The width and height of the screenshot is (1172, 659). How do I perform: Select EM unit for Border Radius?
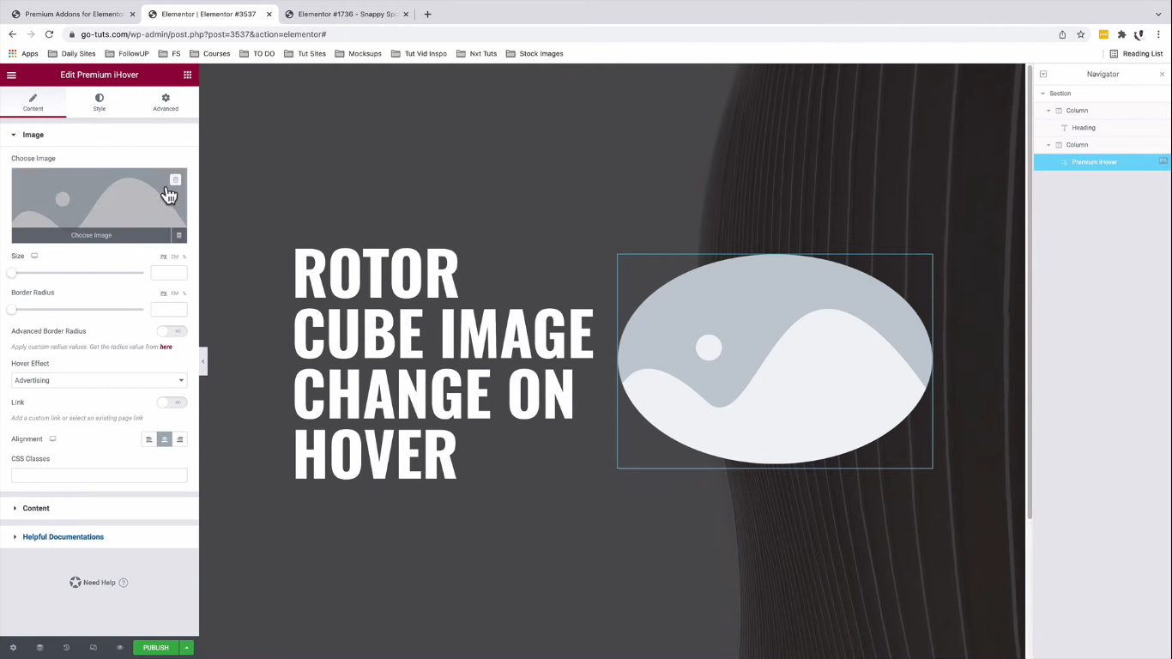[175, 293]
